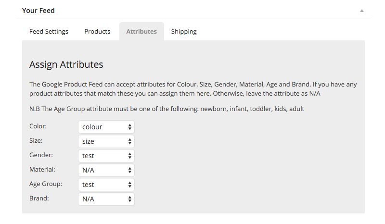Viewport: 385px width, 224px height.
Task: Open the Gender dropdown set to test
Action: click(106, 156)
